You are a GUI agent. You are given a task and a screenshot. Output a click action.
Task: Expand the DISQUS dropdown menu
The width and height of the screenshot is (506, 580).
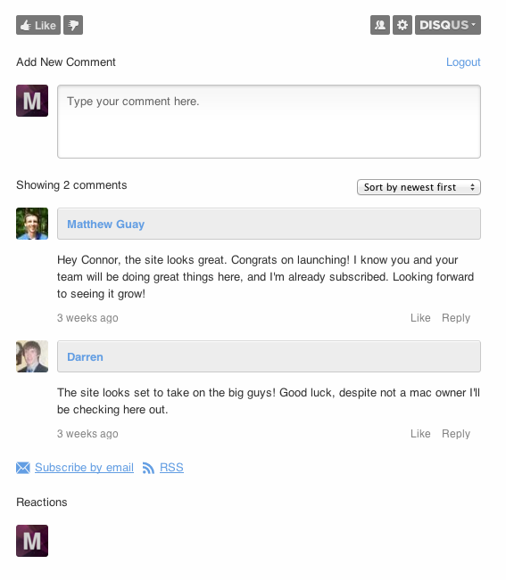(x=448, y=25)
